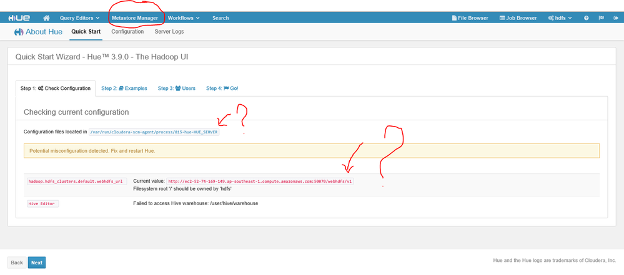Select the Quick Start tab
Screen dimensions: 624x275
[x=86, y=31]
